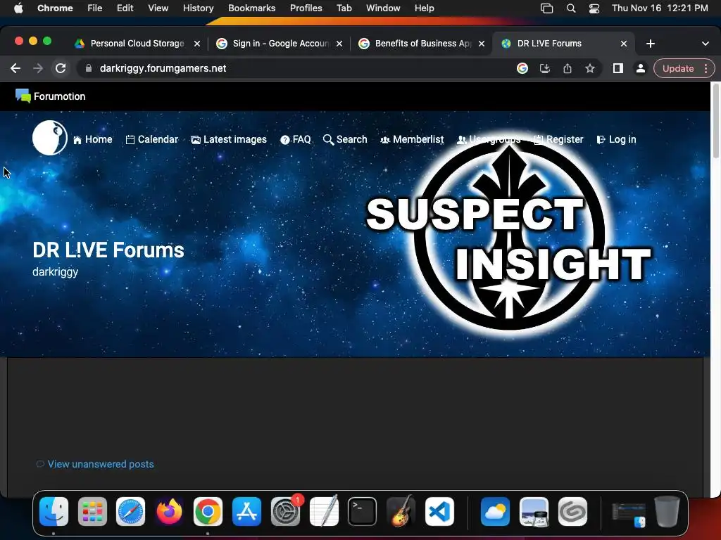Open the Forumotion logo link
The height and width of the screenshot is (540, 721).
click(x=50, y=96)
